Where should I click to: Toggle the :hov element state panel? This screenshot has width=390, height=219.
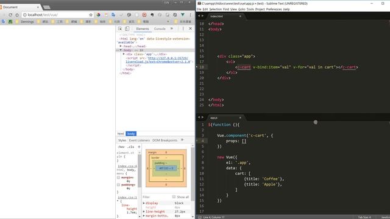(121, 147)
